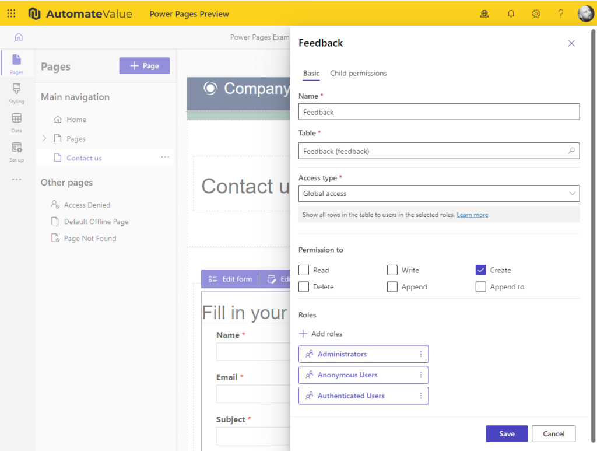This screenshot has height=451, width=597.
Task: Open the settings gear
Action: pyautogui.click(x=536, y=13)
